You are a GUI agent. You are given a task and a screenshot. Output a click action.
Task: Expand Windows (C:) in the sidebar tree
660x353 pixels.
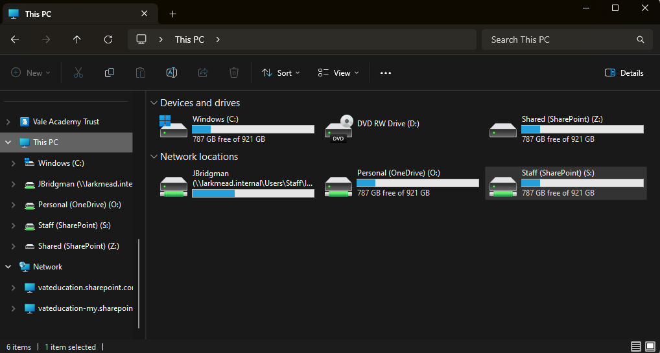click(14, 163)
